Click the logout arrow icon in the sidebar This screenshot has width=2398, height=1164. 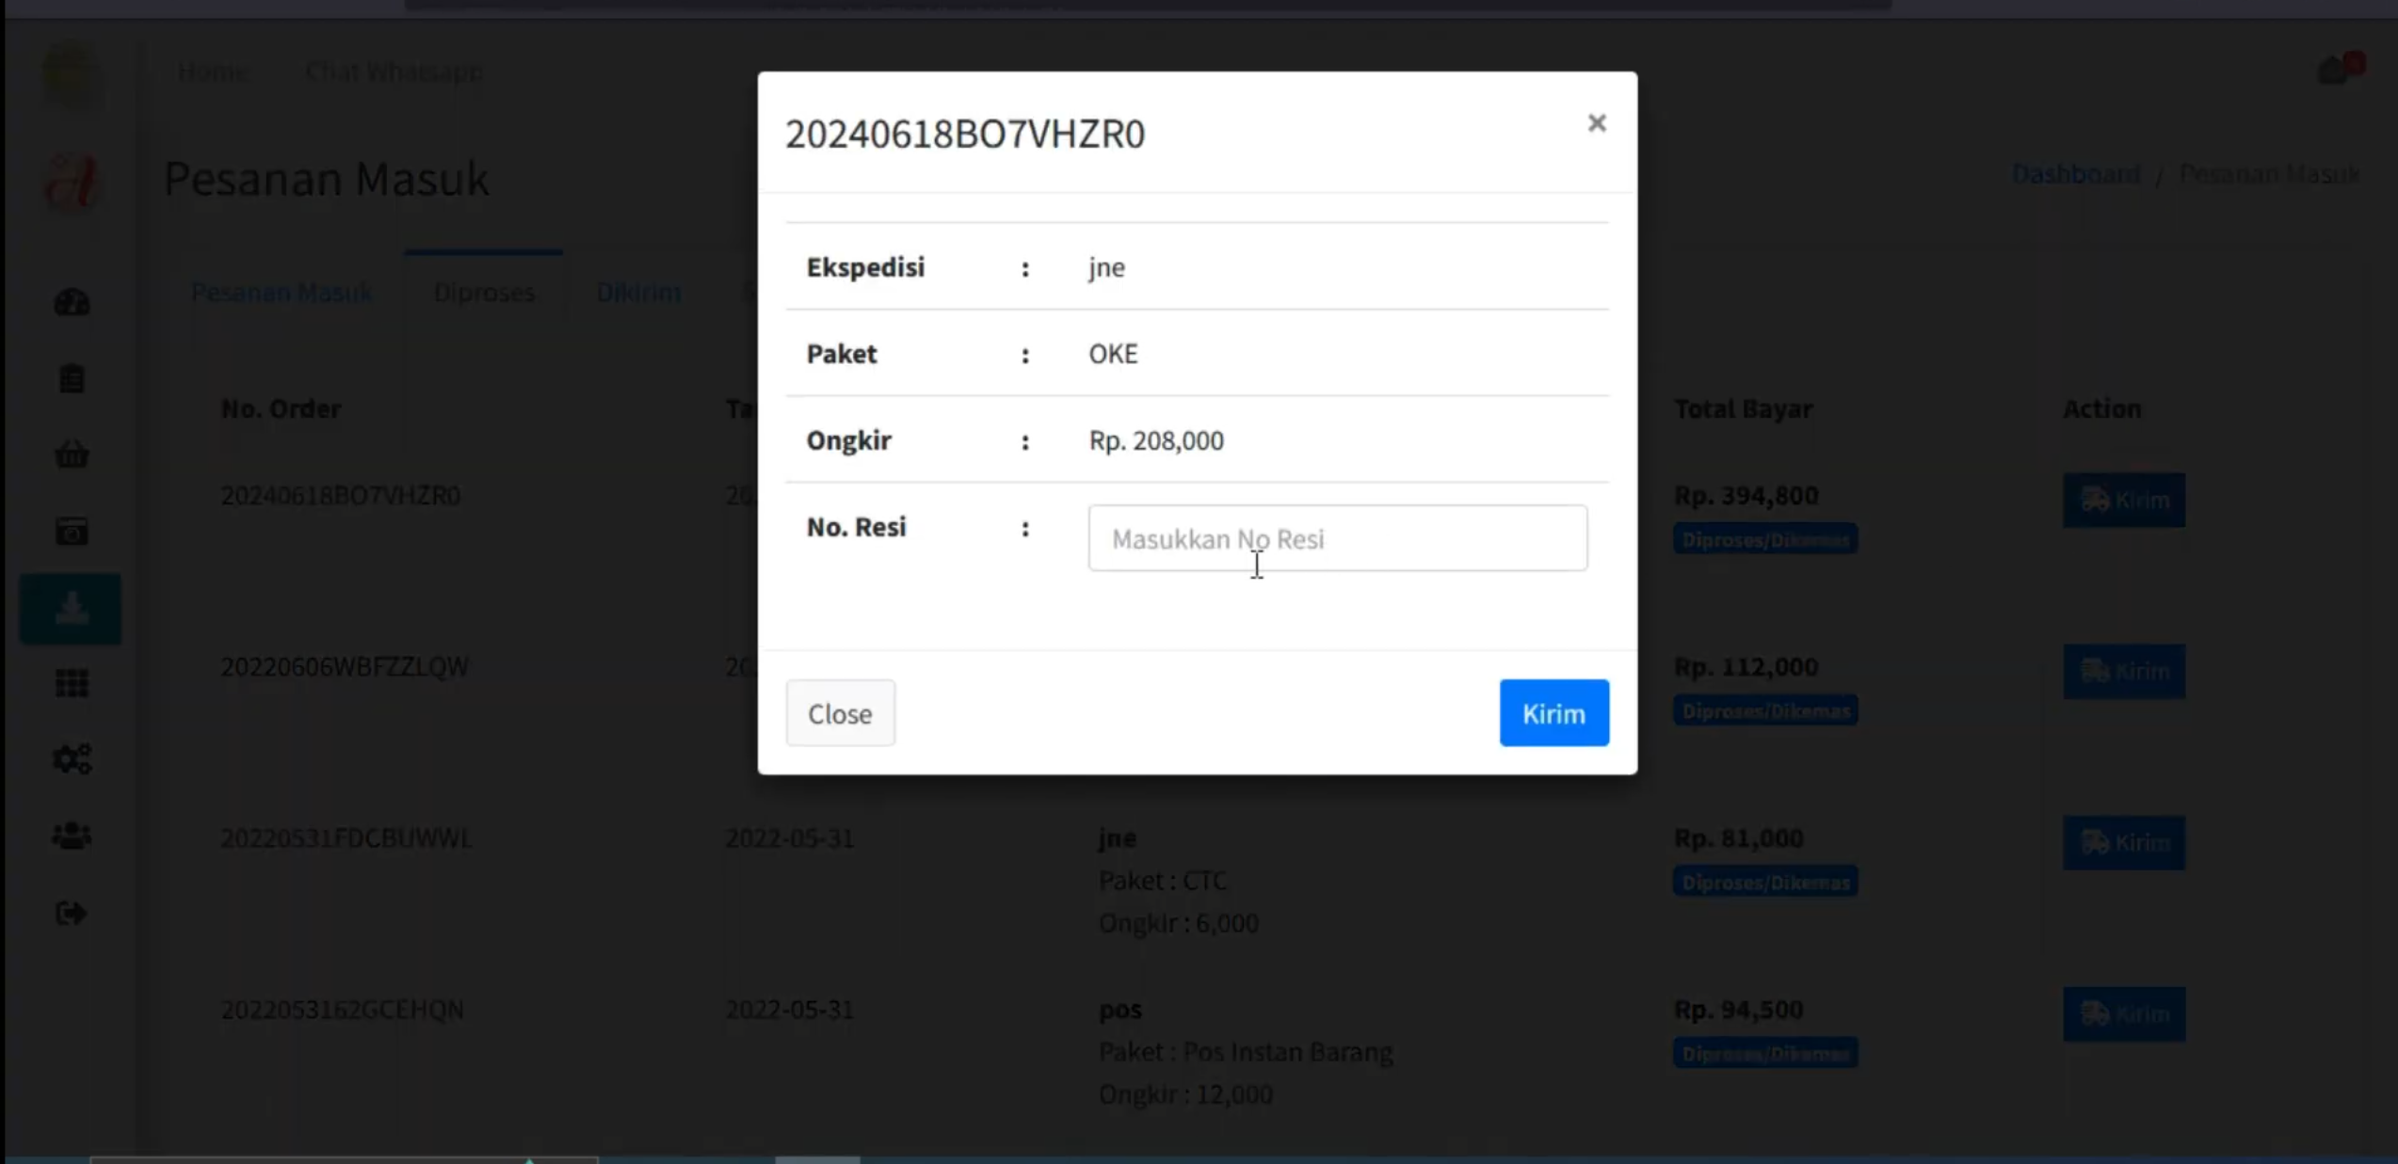click(72, 913)
